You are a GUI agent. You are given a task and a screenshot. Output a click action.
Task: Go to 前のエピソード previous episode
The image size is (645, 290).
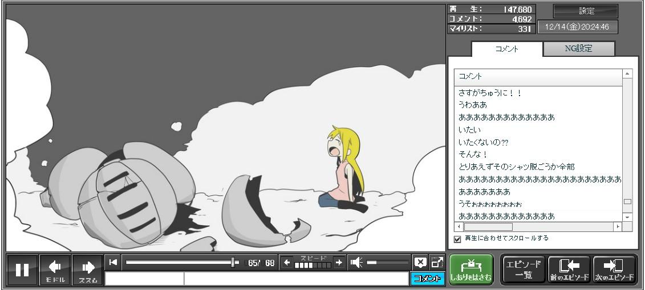click(569, 270)
